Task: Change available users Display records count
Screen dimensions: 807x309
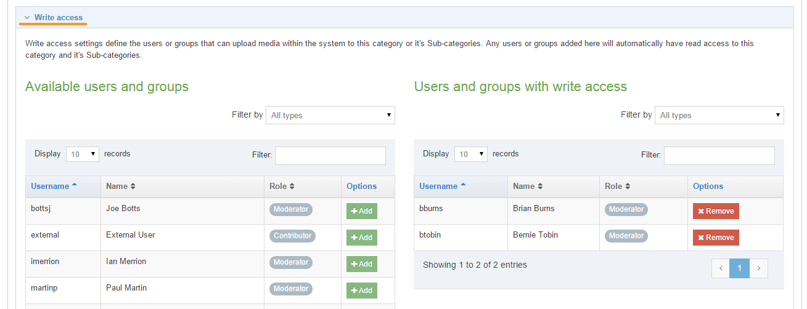Action: (x=82, y=154)
